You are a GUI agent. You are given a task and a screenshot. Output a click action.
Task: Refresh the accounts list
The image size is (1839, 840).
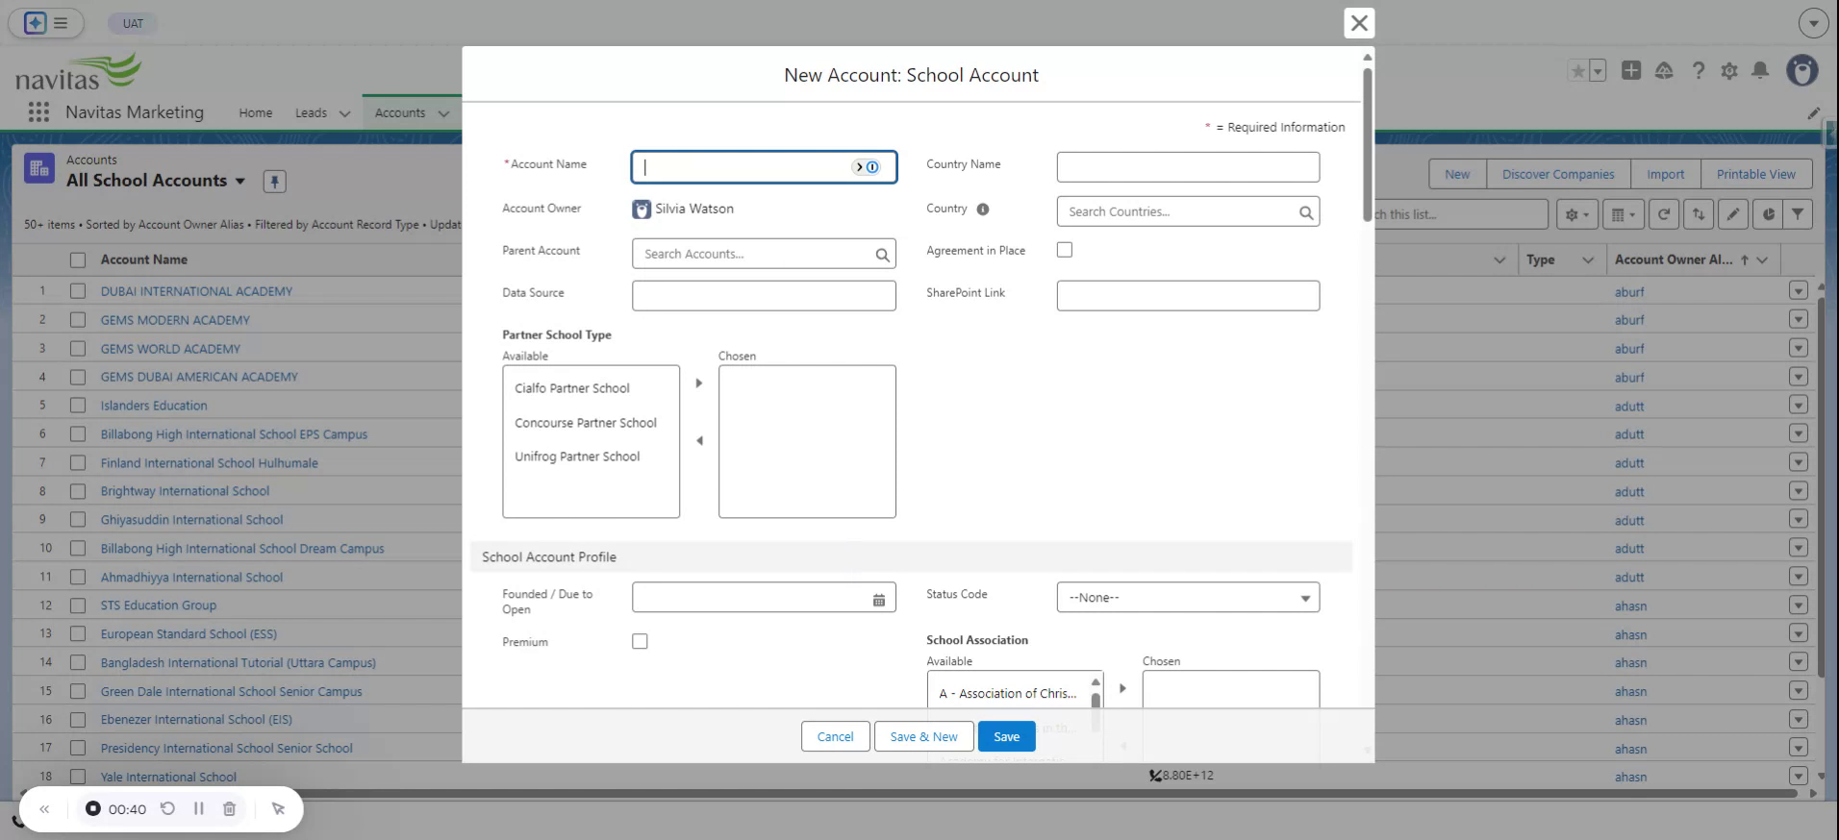[1664, 214]
